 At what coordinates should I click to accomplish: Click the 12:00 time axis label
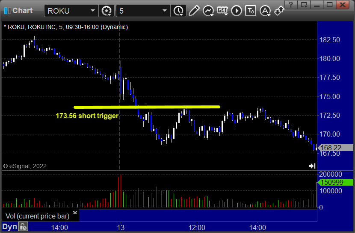point(197,227)
